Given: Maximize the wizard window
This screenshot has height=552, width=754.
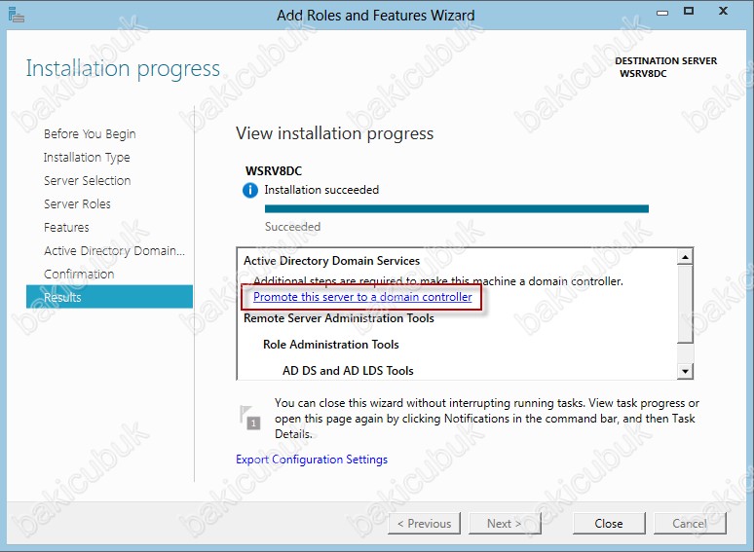Looking at the screenshot, I should click(x=689, y=11).
